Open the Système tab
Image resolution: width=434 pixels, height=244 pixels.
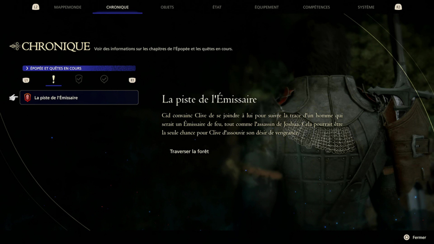pos(366,7)
